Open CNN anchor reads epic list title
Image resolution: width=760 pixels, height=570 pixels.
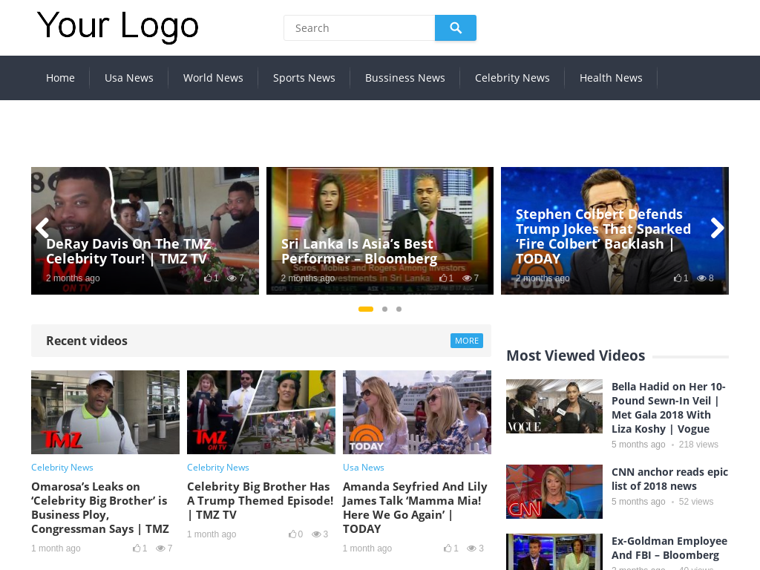pyautogui.click(x=669, y=479)
